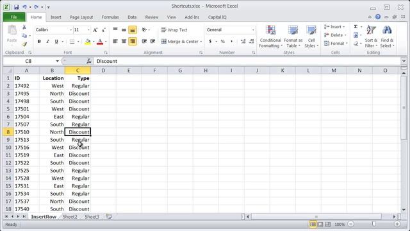The height and width of the screenshot is (231, 410).
Task: Click the Save icon in quick access toolbar
Action: tap(16, 7)
